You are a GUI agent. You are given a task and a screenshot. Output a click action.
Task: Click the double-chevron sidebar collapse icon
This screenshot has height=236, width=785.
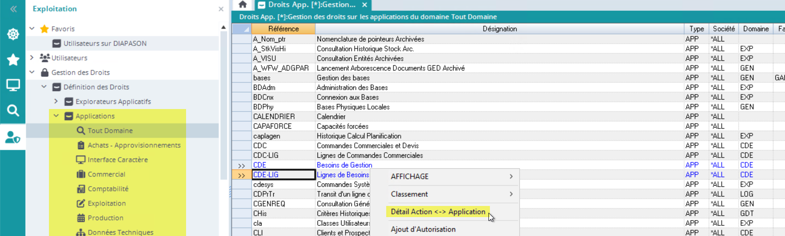point(13,9)
